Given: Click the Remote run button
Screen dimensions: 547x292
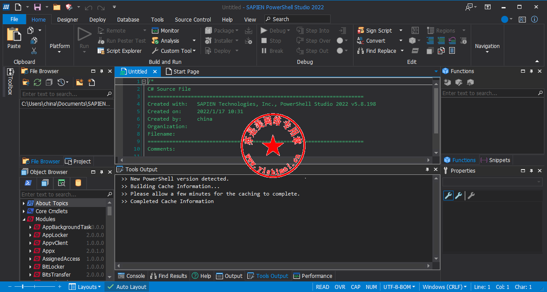Looking at the screenshot, I should 112,30.
